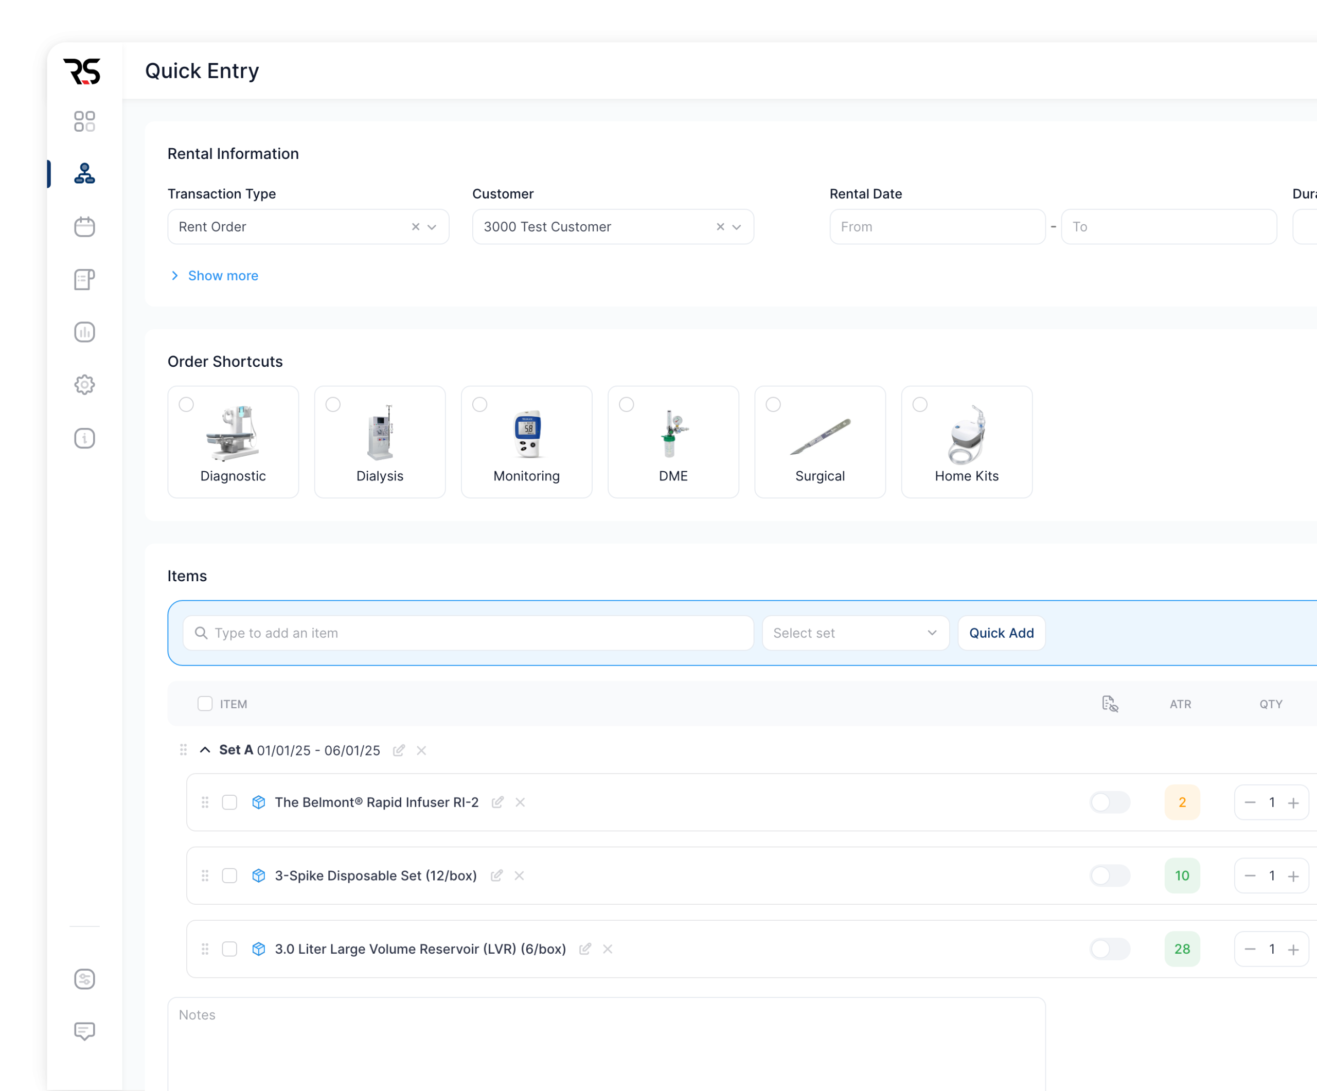Edit Set A date range
This screenshot has height=1091, width=1317.
[399, 750]
